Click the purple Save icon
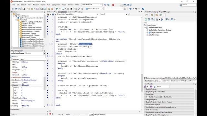207x116 pixels. (x=38, y=9)
